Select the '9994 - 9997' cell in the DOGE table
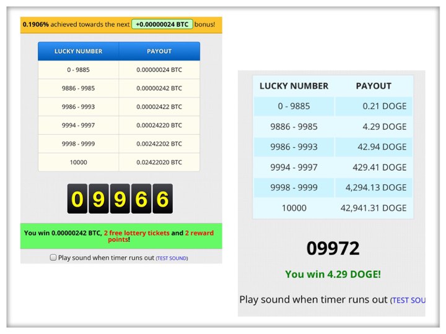Viewport: 446px width, 334px height. coord(294,167)
